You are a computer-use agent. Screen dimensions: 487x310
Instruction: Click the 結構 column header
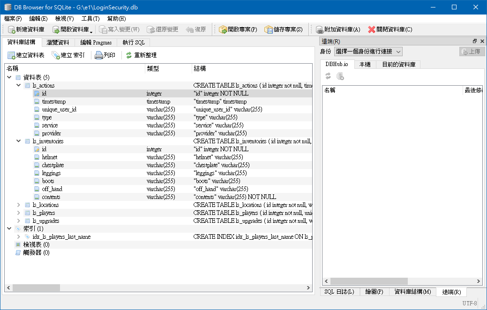coord(252,68)
